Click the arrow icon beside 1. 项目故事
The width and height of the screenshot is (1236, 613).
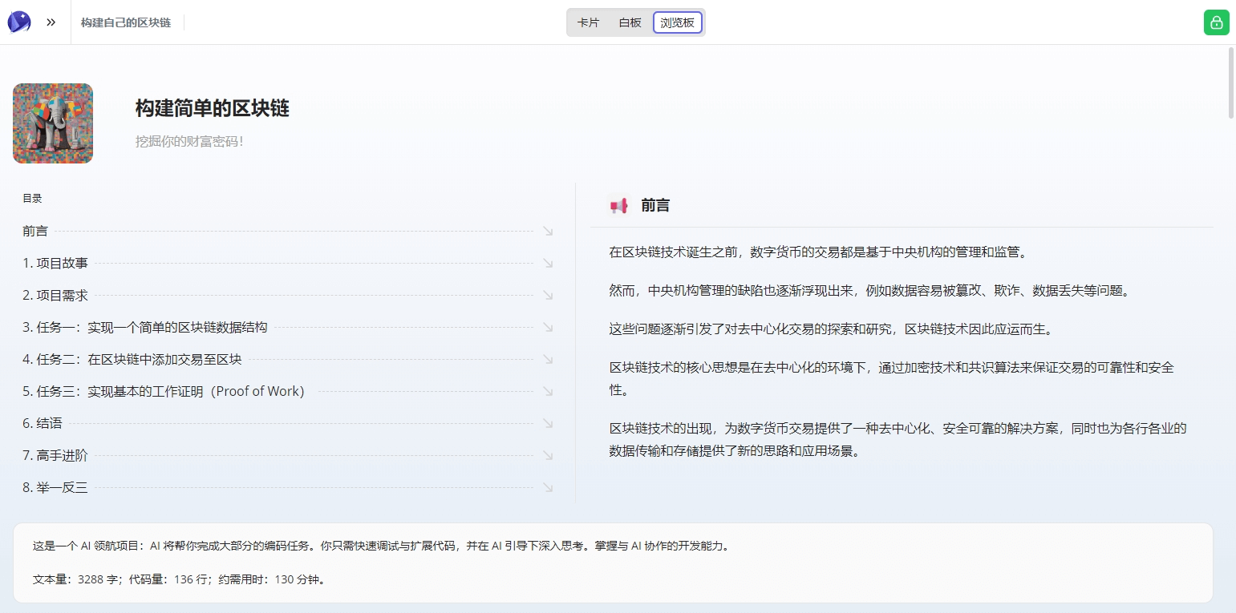coord(548,263)
